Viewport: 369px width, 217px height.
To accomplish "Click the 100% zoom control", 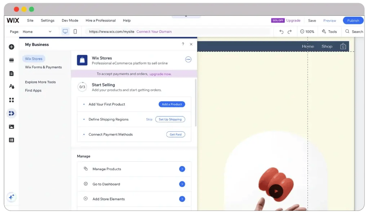I will click(307, 32).
